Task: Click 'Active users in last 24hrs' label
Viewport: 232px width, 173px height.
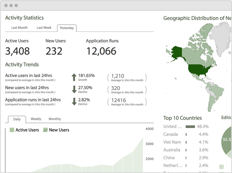Action: (28, 76)
